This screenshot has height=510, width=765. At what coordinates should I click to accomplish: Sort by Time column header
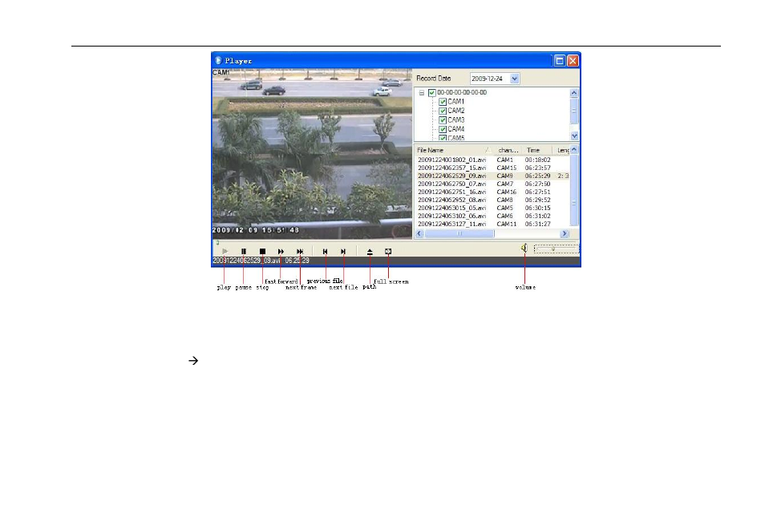(x=536, y=150)
